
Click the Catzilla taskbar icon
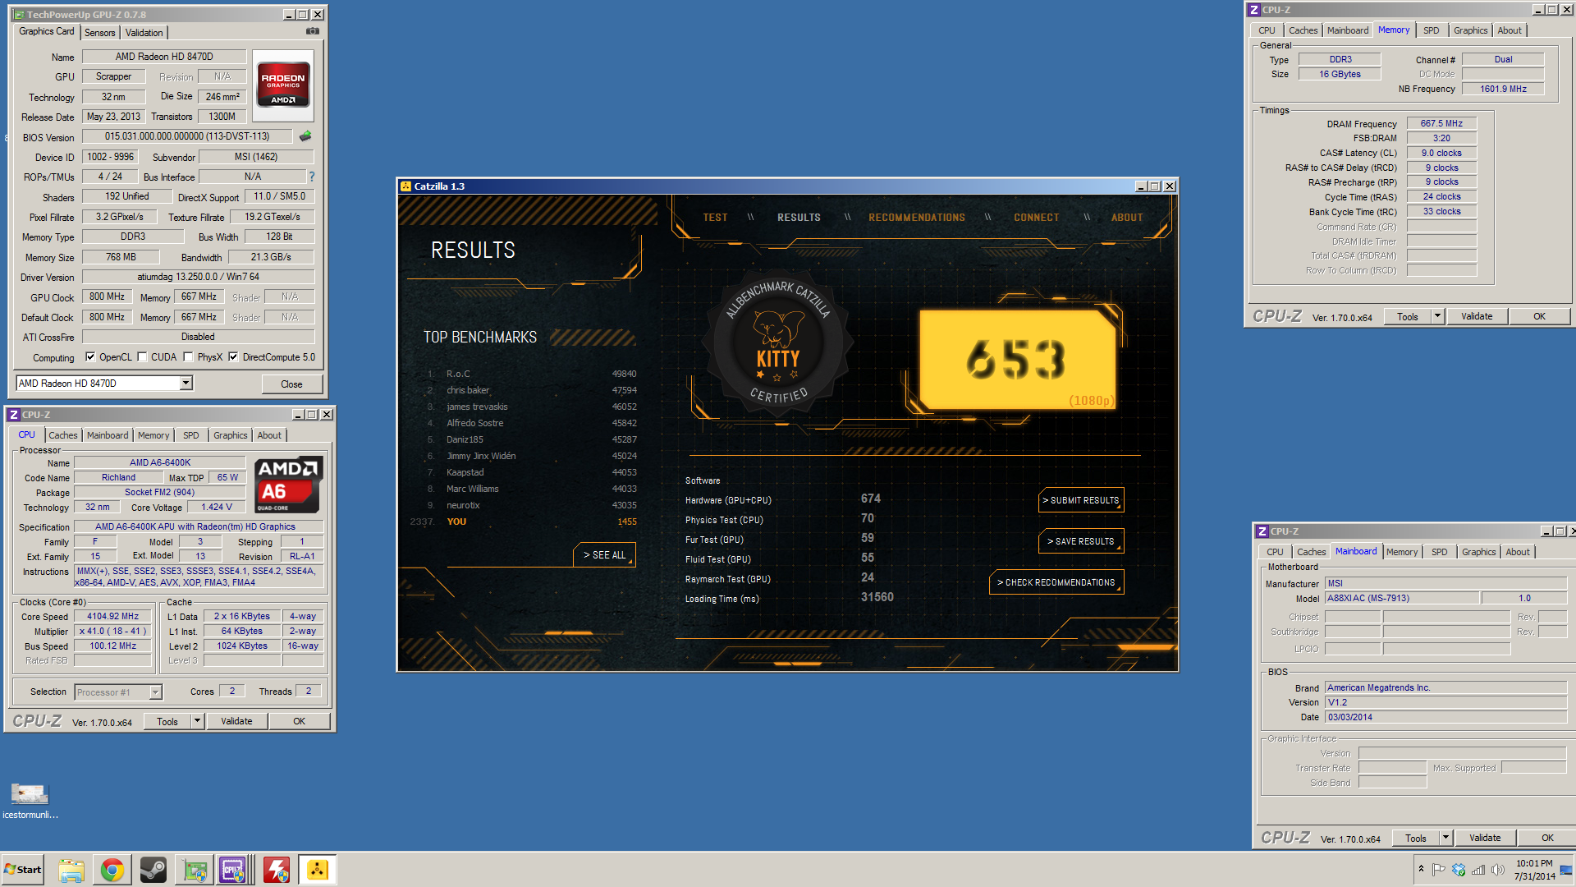point(318,870)
